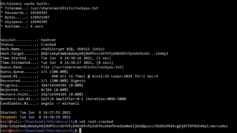Click the Passwords count 14344392
Image resolution: width=237 pixels, height=133 pixels.
(x=39, y=13)
